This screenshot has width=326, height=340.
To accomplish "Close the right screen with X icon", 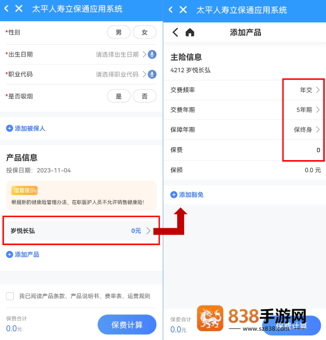I will tap(183, 9).
